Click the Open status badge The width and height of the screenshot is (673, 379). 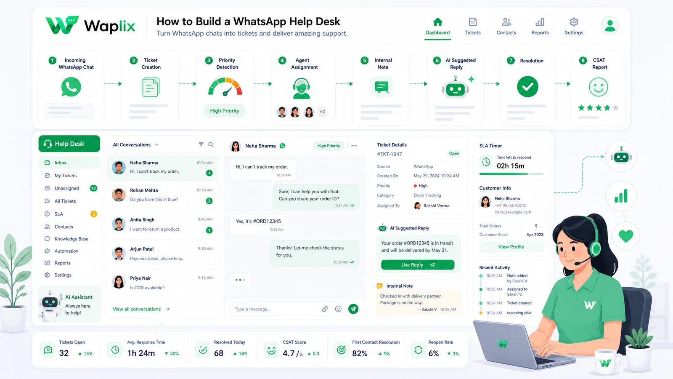[x=454, y=153]
